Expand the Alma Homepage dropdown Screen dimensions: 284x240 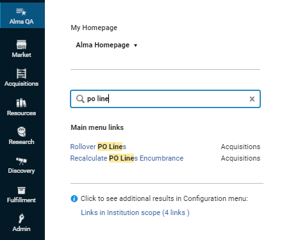(106, 45)
